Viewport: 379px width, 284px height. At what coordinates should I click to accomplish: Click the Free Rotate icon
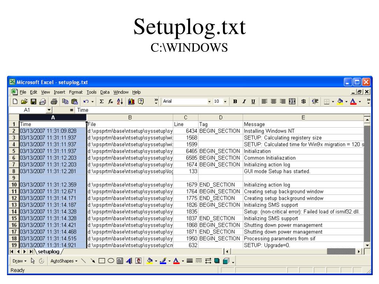coord(41,261)
